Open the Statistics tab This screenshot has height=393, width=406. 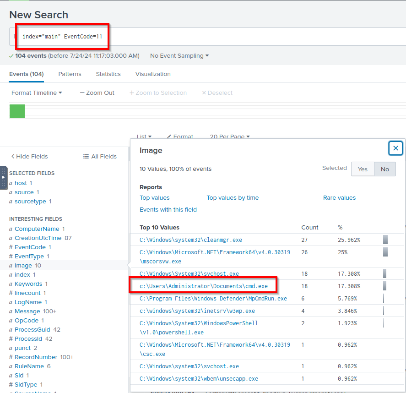pos(108,74)
